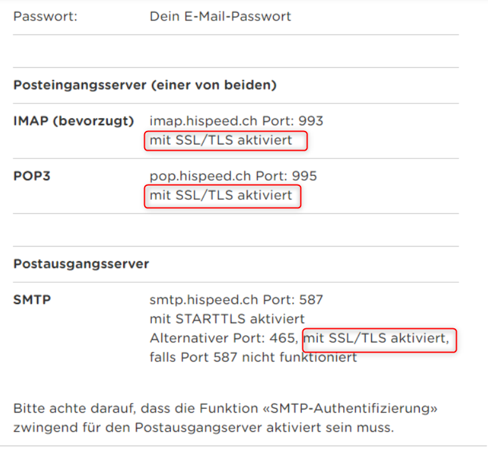Image resolution: width=488 pixels, height=449 pixels.
Task: Click the 'IMAP (bevorzugt)' label
Action: tap(73, 121)
